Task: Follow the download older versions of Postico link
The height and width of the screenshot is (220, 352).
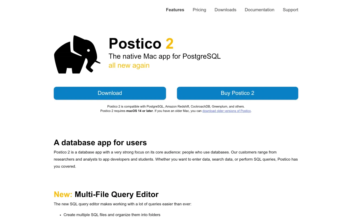Action: (227, 111)
